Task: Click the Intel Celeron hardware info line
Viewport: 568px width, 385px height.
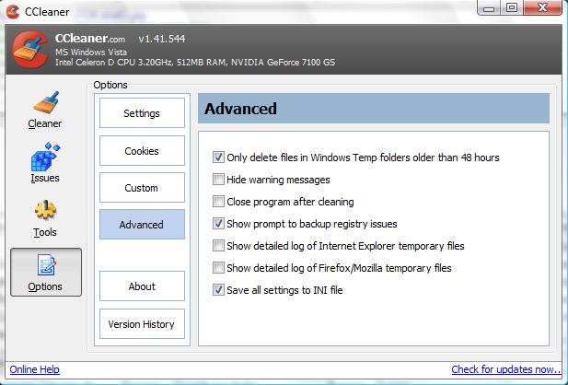Action: (195, 63)
